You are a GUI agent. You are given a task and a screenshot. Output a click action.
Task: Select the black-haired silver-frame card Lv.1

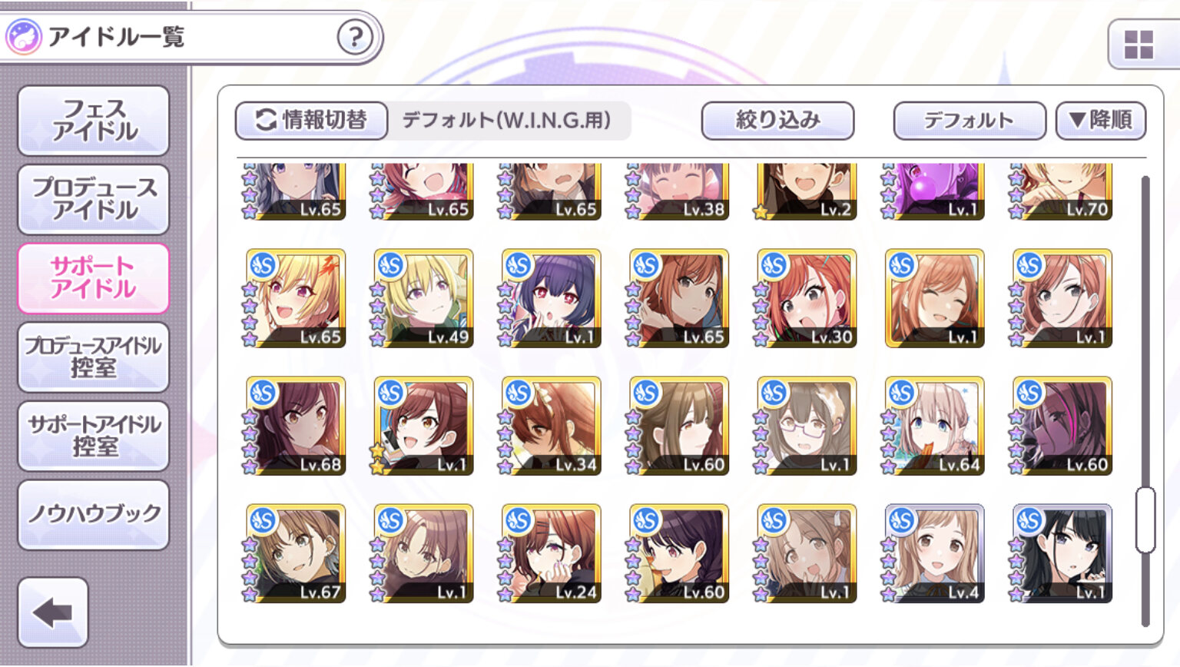1062,553
